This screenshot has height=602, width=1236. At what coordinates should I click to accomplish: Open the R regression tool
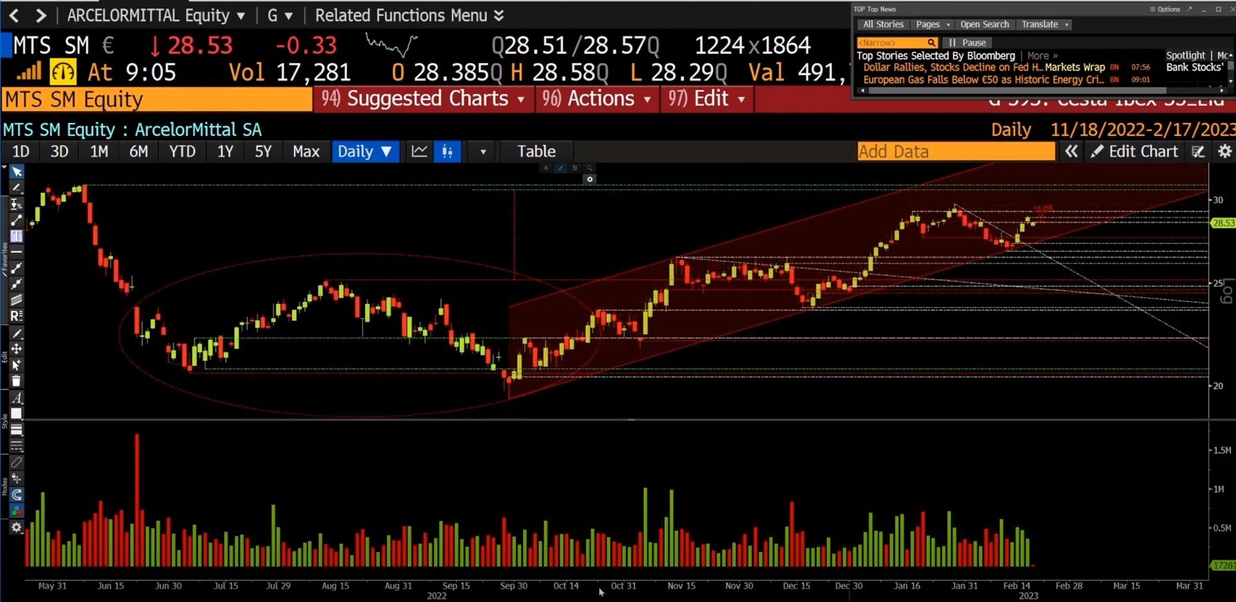(x=17, y=316)
